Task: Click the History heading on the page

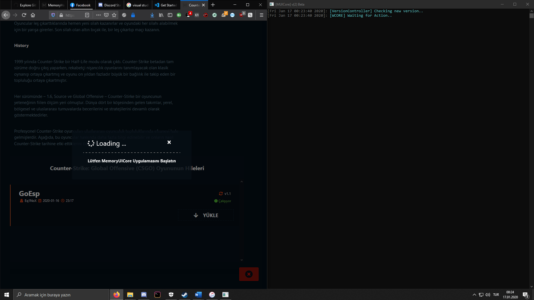Action: 21,46
